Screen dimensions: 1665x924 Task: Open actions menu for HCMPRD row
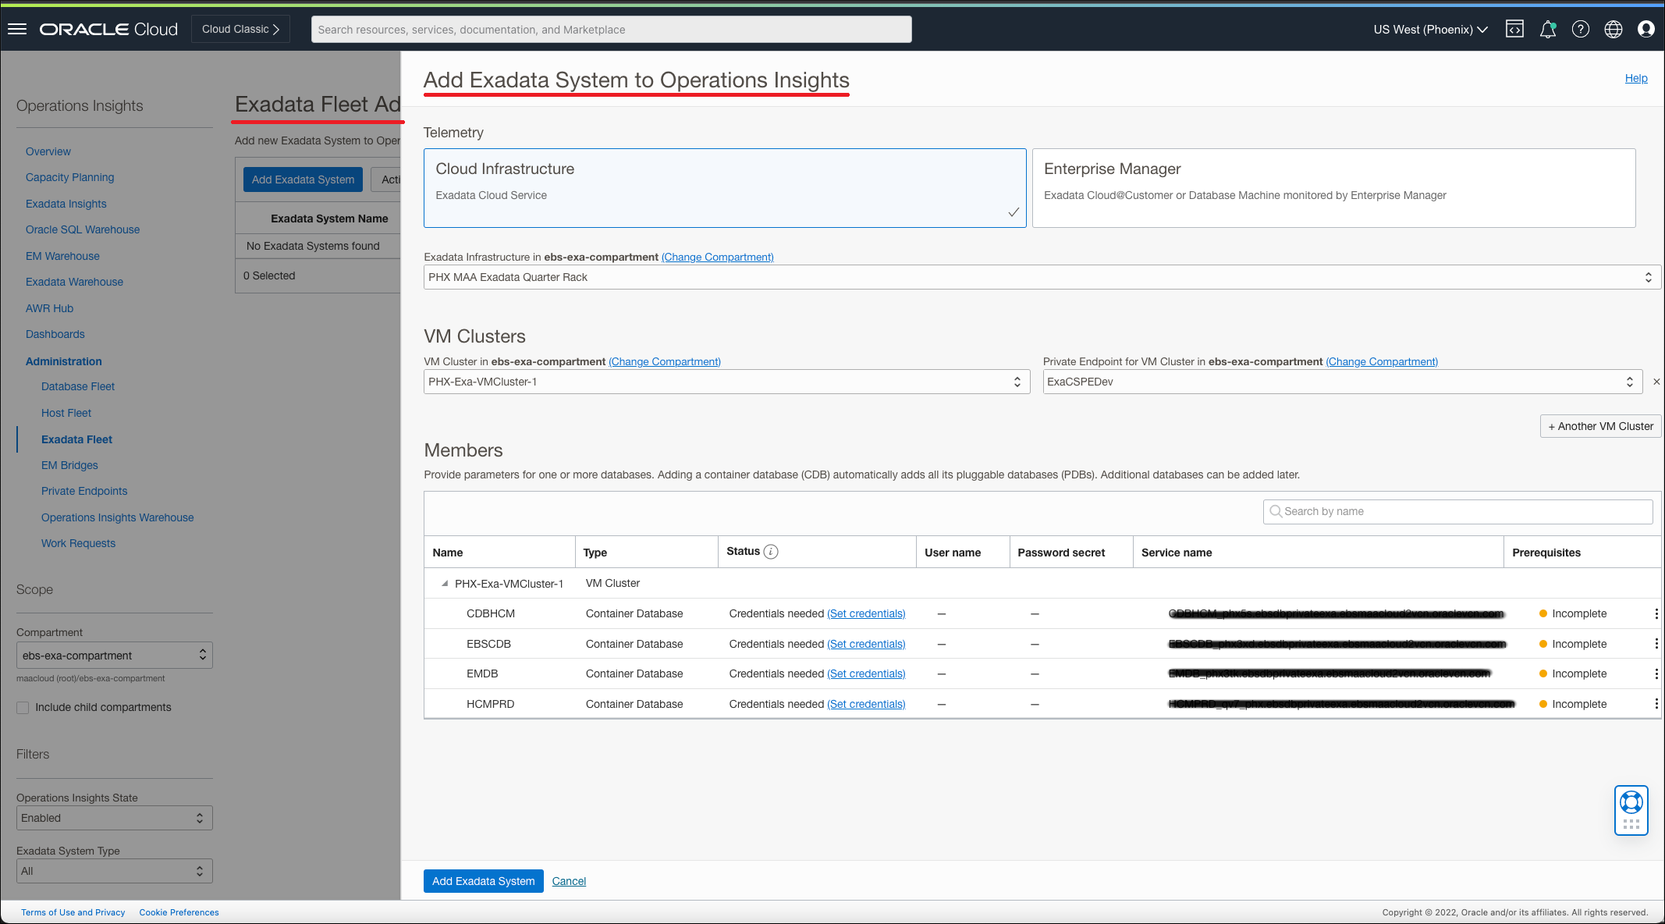pos(1656,704)
